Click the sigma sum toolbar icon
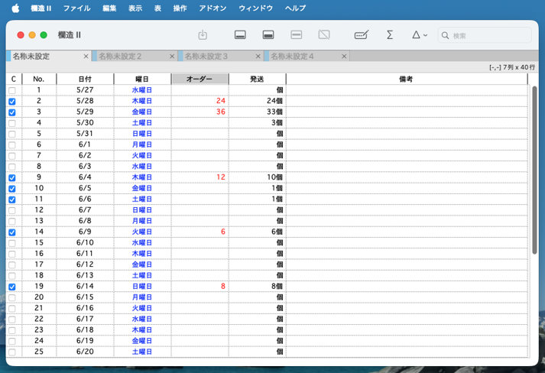The width and height of the screenshot is (545, 373). click(x=390, y=35)
